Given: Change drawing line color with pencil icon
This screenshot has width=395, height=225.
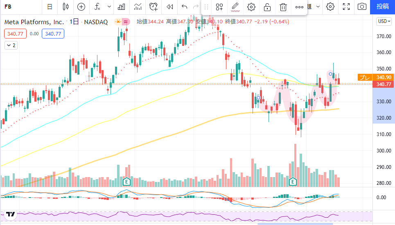Looking at the screenshot, I should (235, 7).
